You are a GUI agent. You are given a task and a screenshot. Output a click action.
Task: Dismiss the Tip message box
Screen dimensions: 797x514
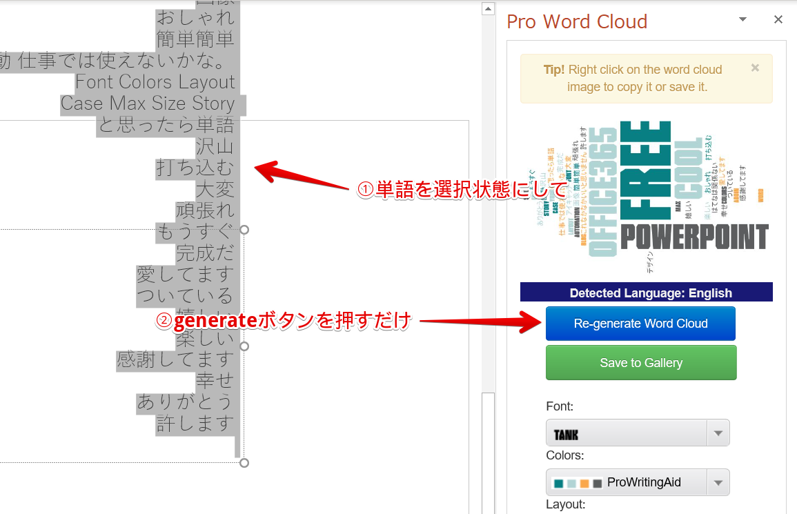click(x=756, y=68)
